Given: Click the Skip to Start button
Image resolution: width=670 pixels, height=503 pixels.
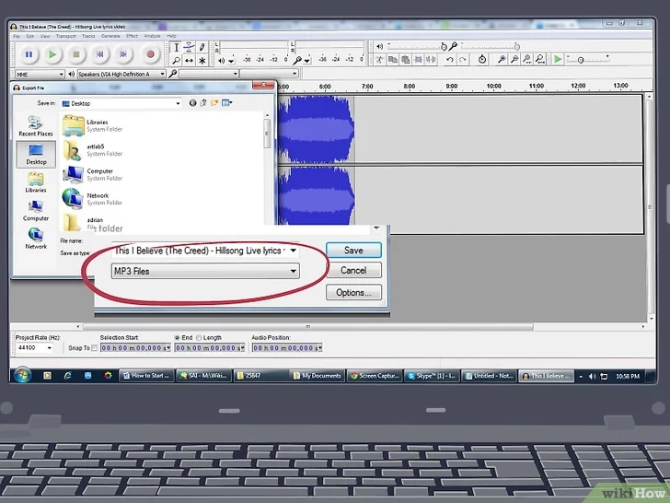Looking at the screenshot, I should coord(99,55).
